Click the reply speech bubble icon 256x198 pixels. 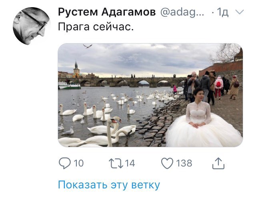(x=65, y=163)
